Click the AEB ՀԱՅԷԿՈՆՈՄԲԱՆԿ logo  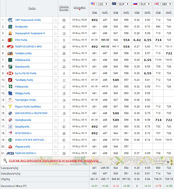[10, 153]
